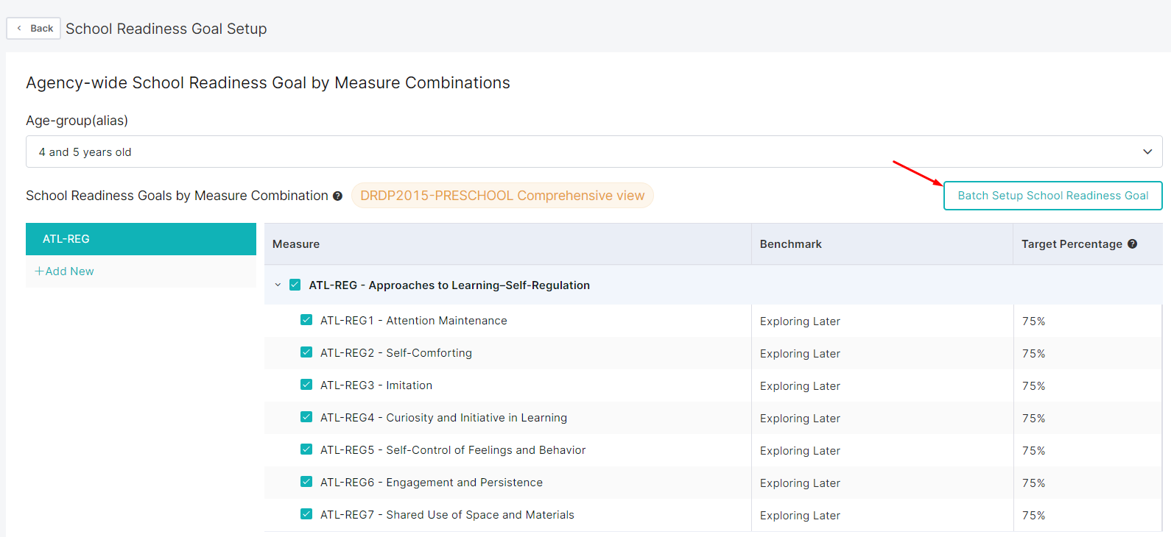Image resolution: width=1171 pixels, height=537 pixels.
Task: Open DRDP2015-PRESCHOOL Comprehensive view tag
Action: pos(502,196)
